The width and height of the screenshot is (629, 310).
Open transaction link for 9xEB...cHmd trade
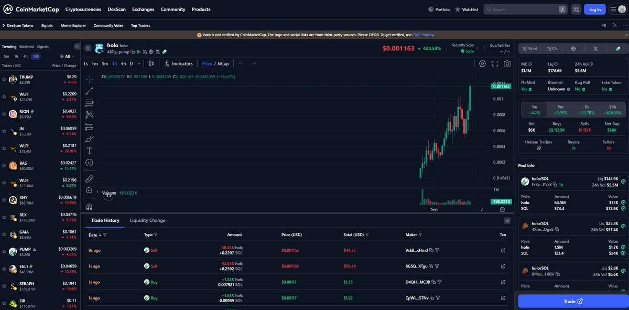click(x=503, y=250)
